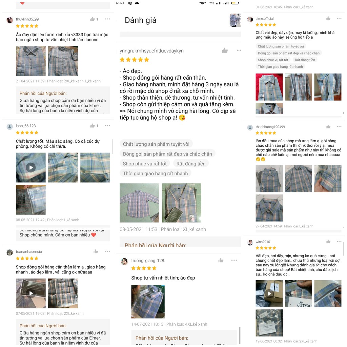Play the unboxing video in wins2910's review
The image size is (347, 347).
point(269,293)
